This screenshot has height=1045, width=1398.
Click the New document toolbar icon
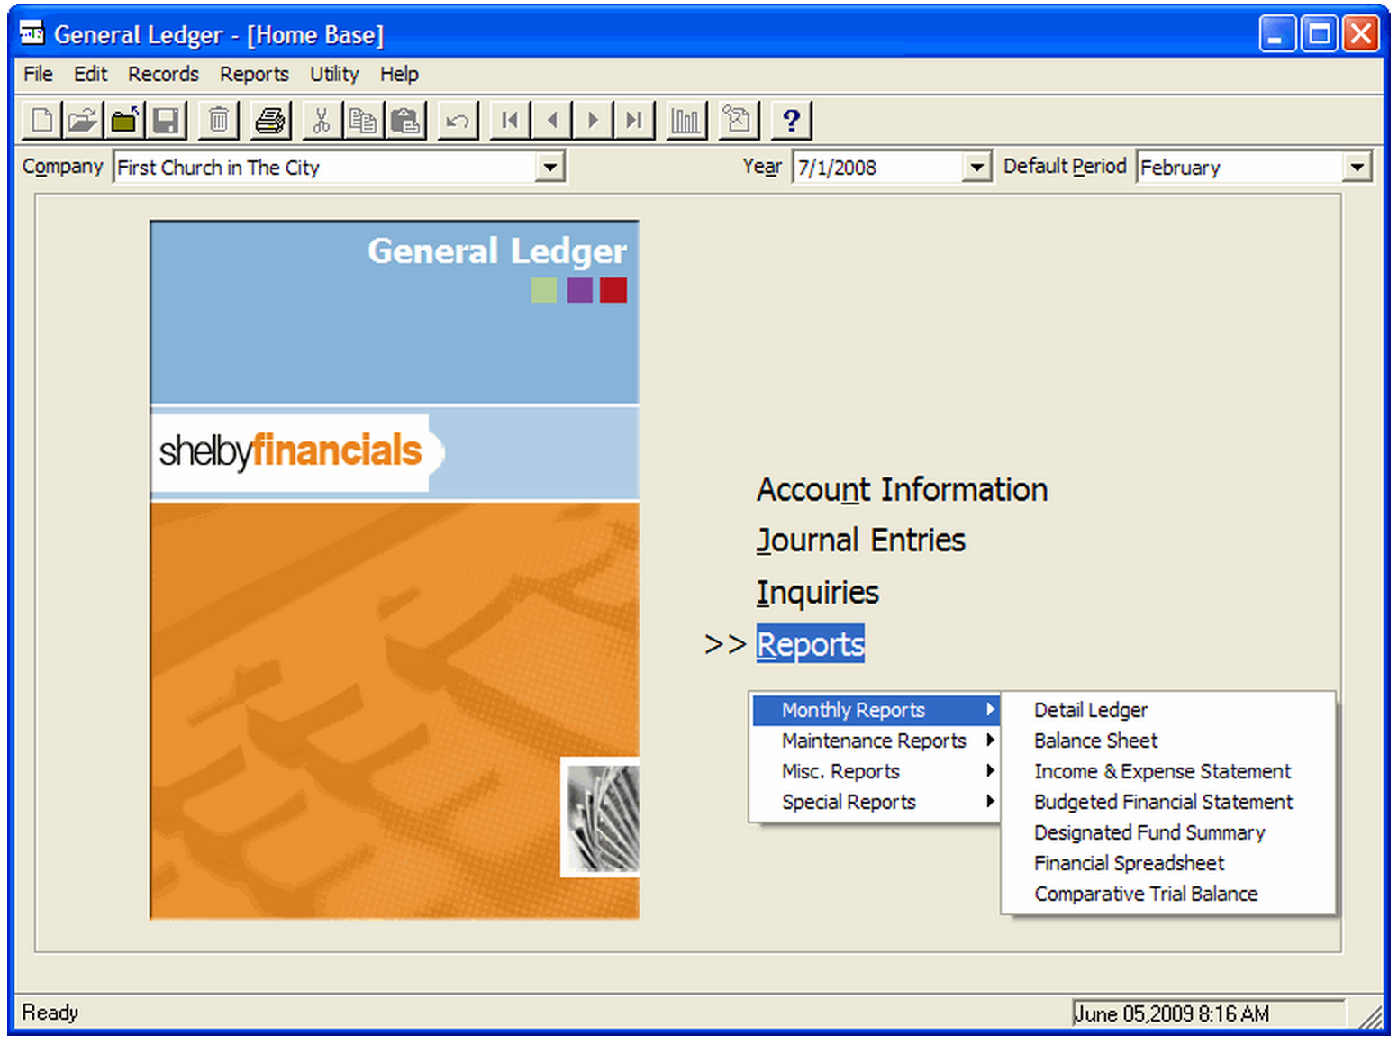[41, 120]
